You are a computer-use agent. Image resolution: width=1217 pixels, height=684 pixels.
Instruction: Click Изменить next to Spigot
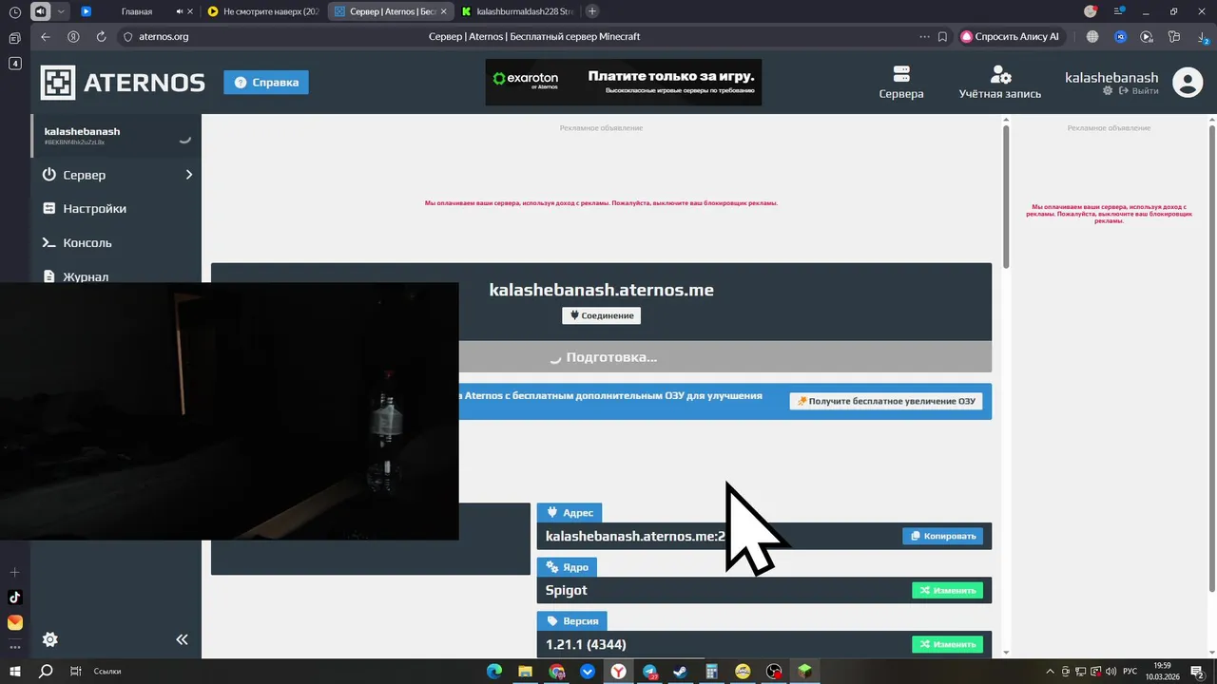pyautogui.click(x=947, y=590)
